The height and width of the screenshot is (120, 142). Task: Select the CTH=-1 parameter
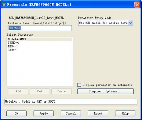(x=40, y=50)
